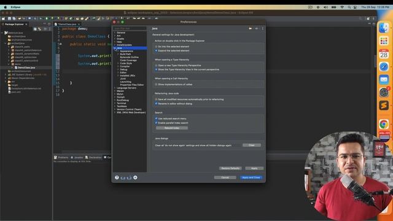Switch to the Declaration tab

tap(93, 157)
